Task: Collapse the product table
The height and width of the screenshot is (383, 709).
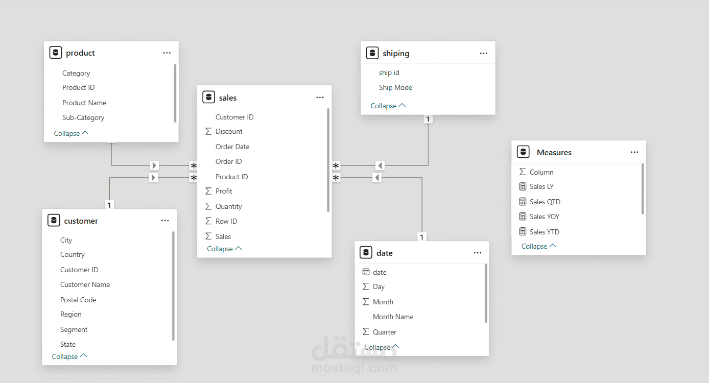Action: tap(71, 133)
